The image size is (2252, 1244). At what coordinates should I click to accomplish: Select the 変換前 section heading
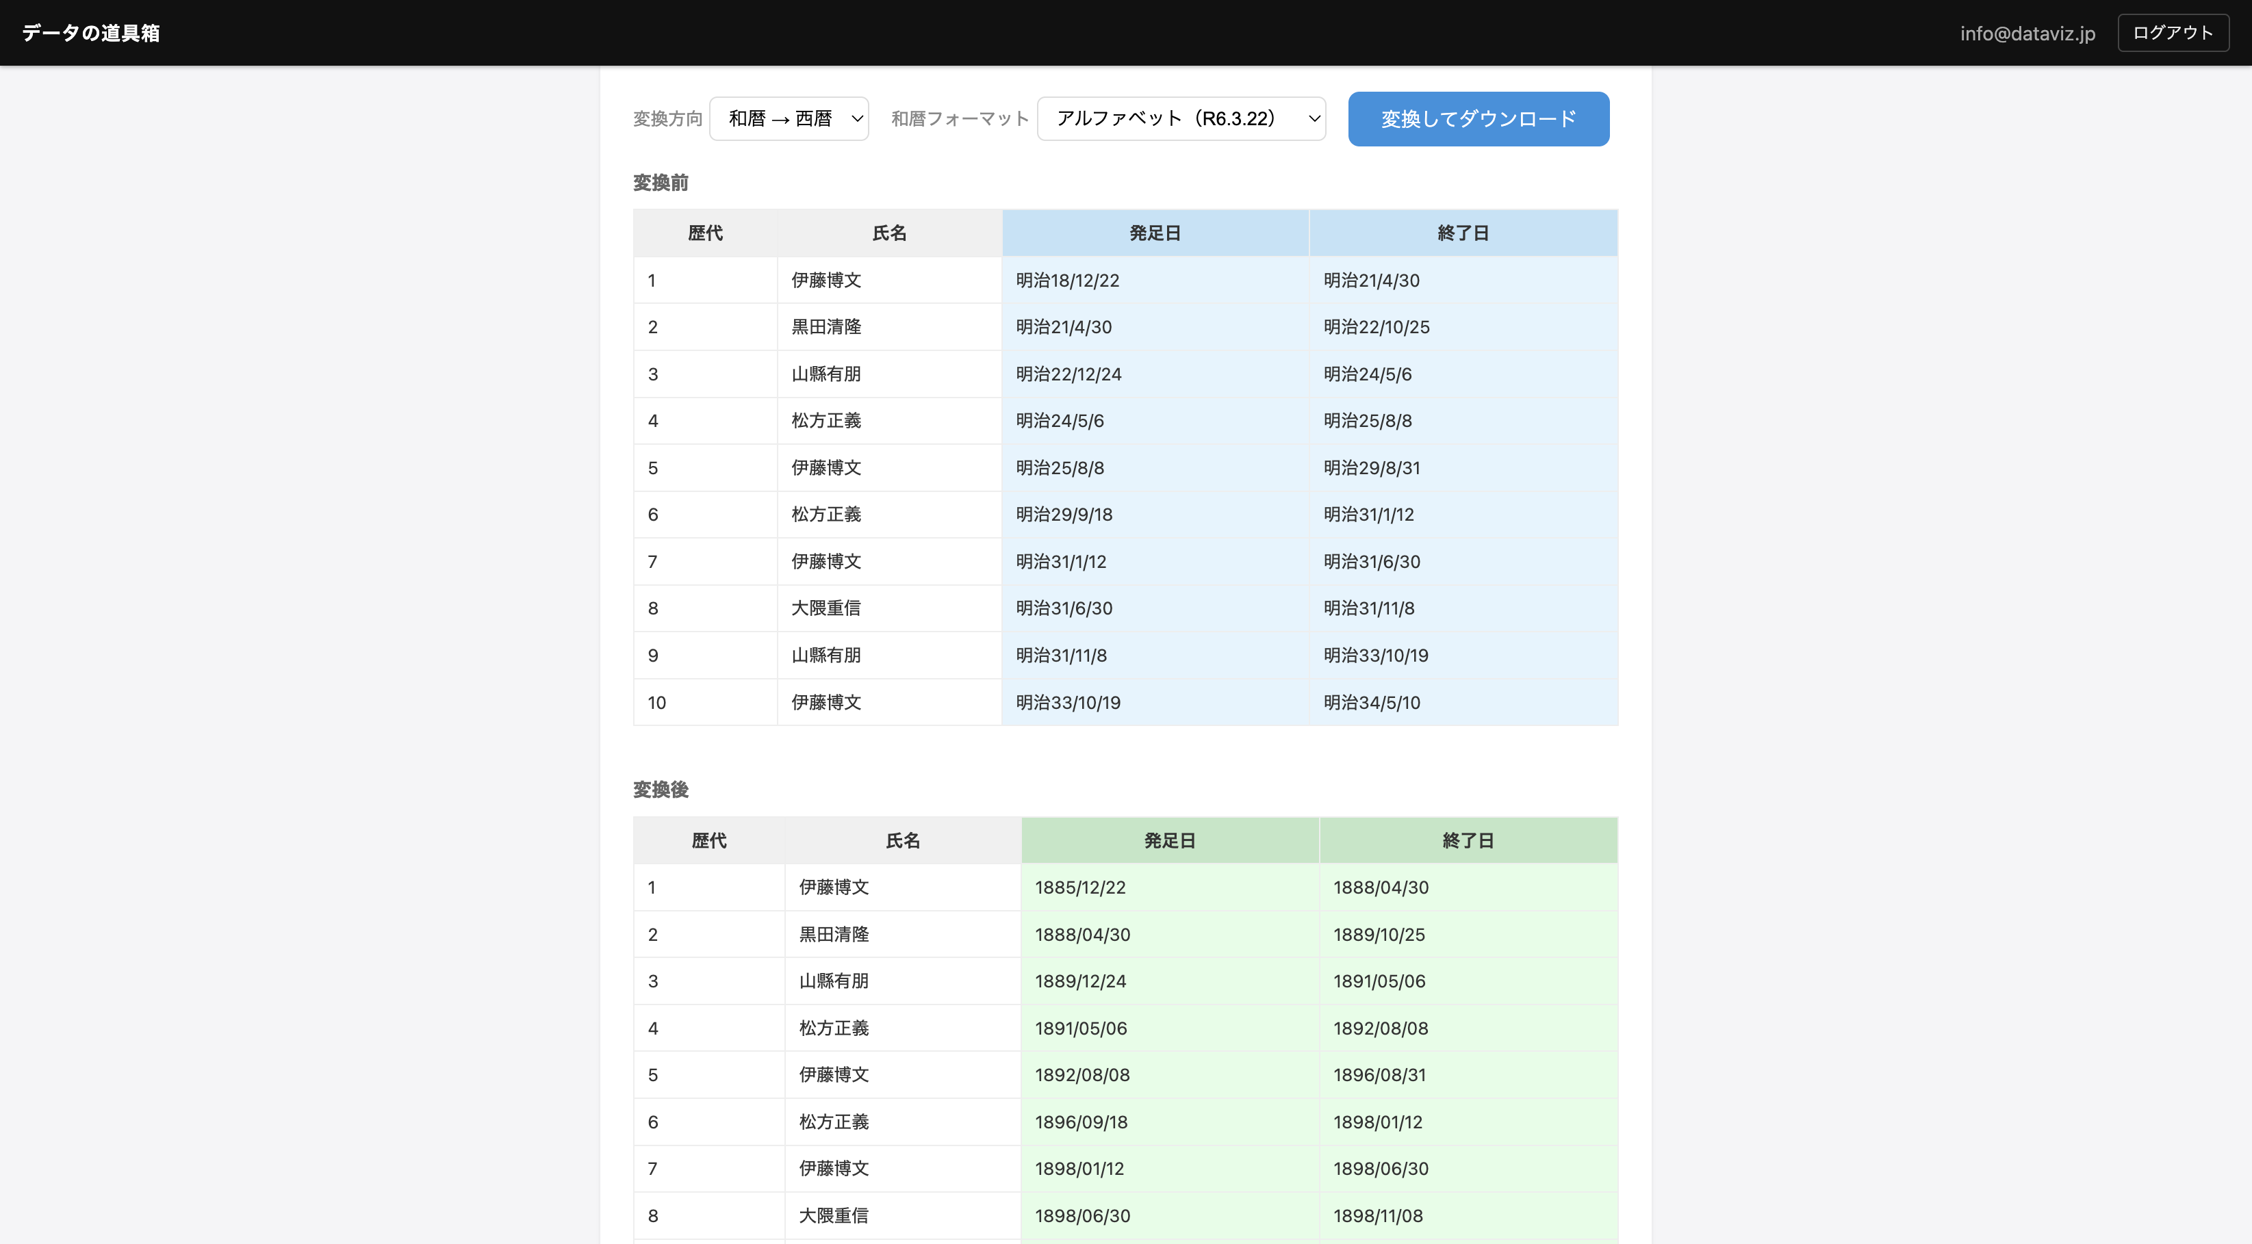point(660,183)
